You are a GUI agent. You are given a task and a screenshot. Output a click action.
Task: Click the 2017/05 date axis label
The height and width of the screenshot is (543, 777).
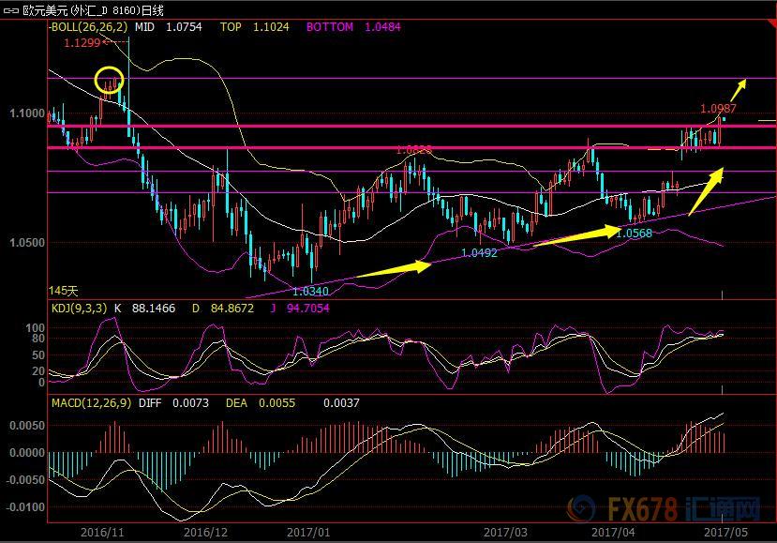[726, 533]
